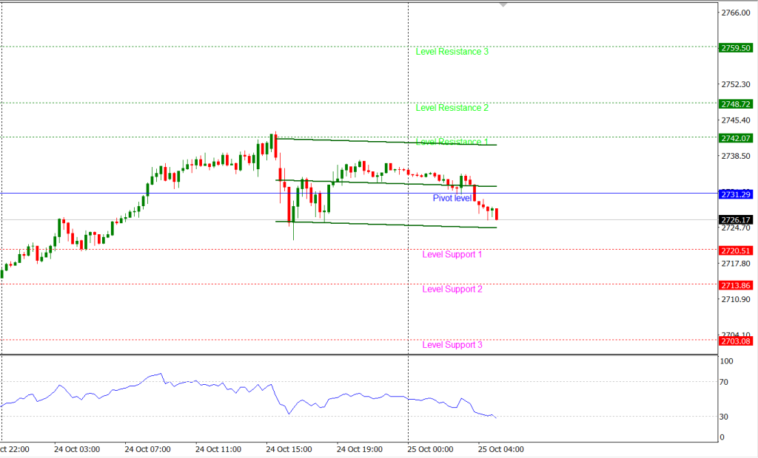Click the 70 level on the oscillator scale
Screen dimensions: 758x458
(x=725, y=382)
